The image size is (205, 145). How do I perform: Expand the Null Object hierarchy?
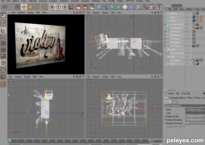pos(165,42)
